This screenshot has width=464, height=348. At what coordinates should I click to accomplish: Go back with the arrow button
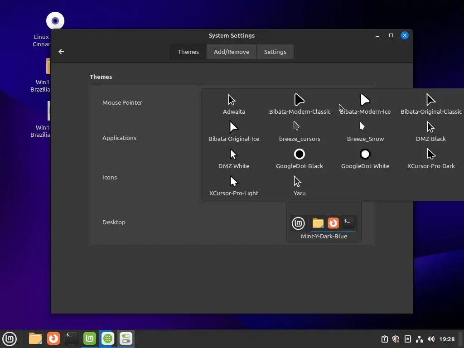[61, 52]
